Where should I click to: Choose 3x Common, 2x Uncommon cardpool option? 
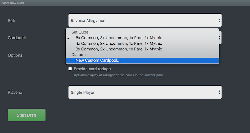tap(119, 49)
